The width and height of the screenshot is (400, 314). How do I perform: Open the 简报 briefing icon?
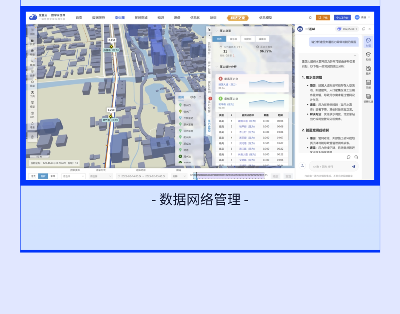368,84
